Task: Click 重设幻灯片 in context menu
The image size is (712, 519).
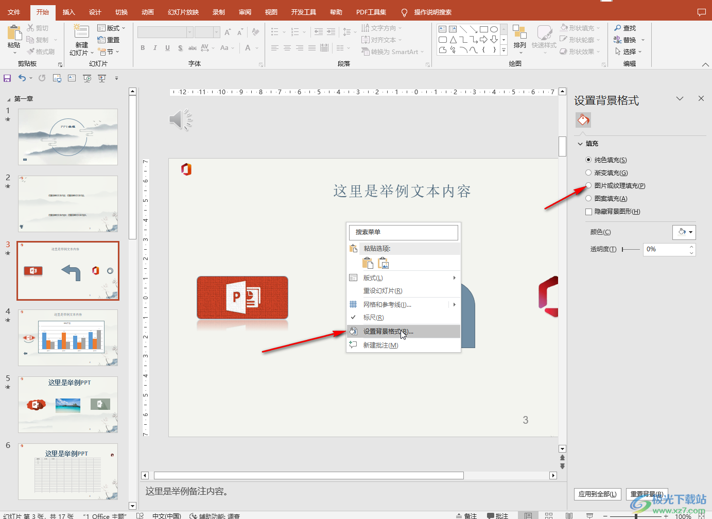Action: [x=404, y=291]
